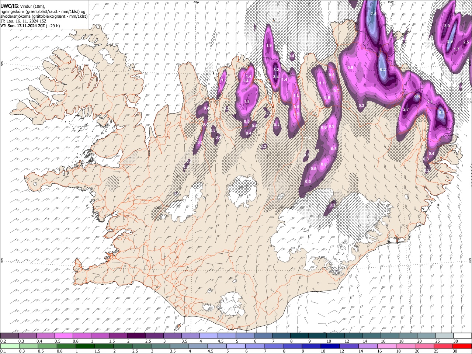Click the red-pink rain-scale swatch between 25 and 30
472x354 pixels.
click(443, 346)
